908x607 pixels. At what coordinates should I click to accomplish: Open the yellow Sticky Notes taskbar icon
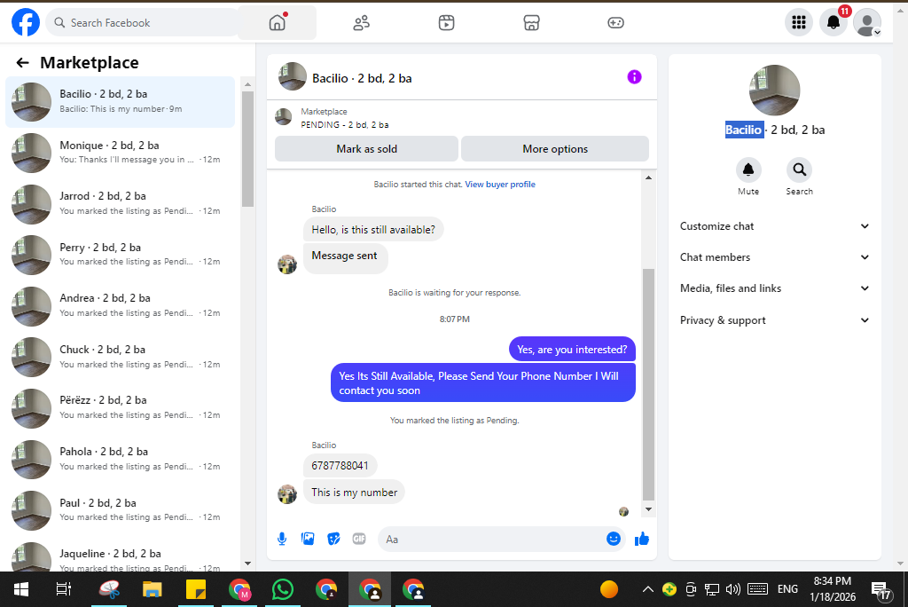[x=196, y=589]
